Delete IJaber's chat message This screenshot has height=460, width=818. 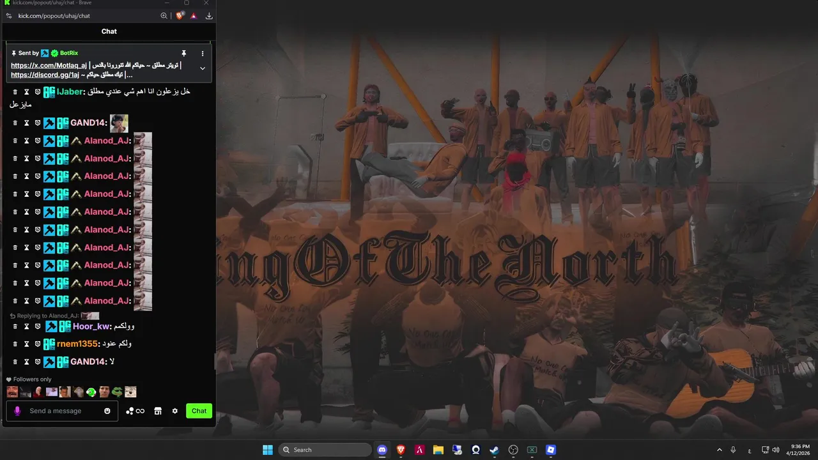(15, 92)
